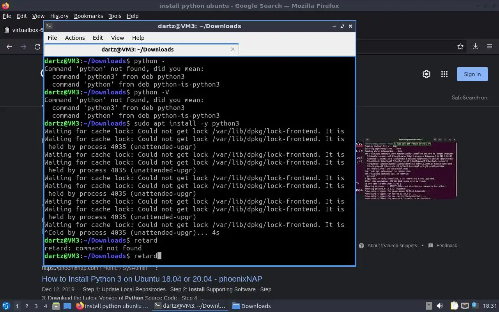
Task: Reload the Firefox page
Action: click(x=37, y=47)
